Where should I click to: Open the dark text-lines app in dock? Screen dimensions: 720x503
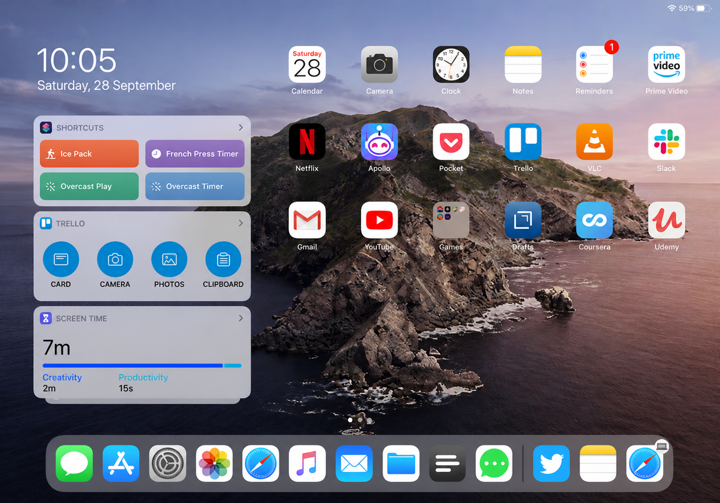point(448,464)
